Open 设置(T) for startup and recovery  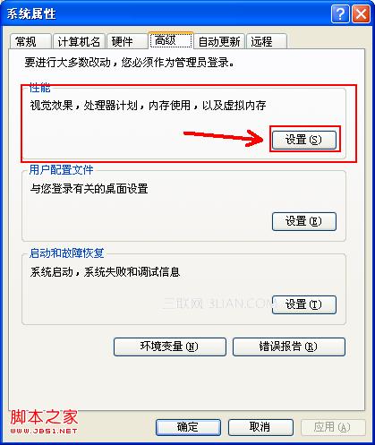pyautogui.click(x=304, y=304)
